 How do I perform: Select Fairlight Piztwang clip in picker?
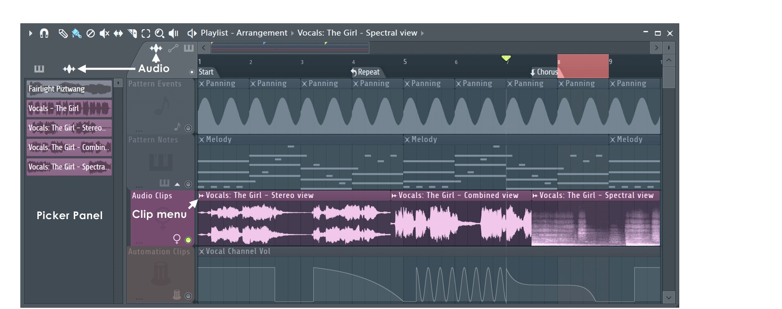pos(69,89)
